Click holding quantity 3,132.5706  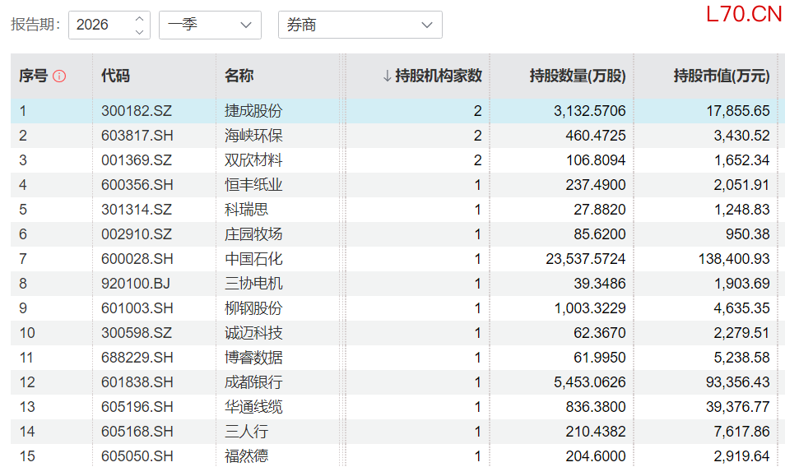tap(590, 111)
